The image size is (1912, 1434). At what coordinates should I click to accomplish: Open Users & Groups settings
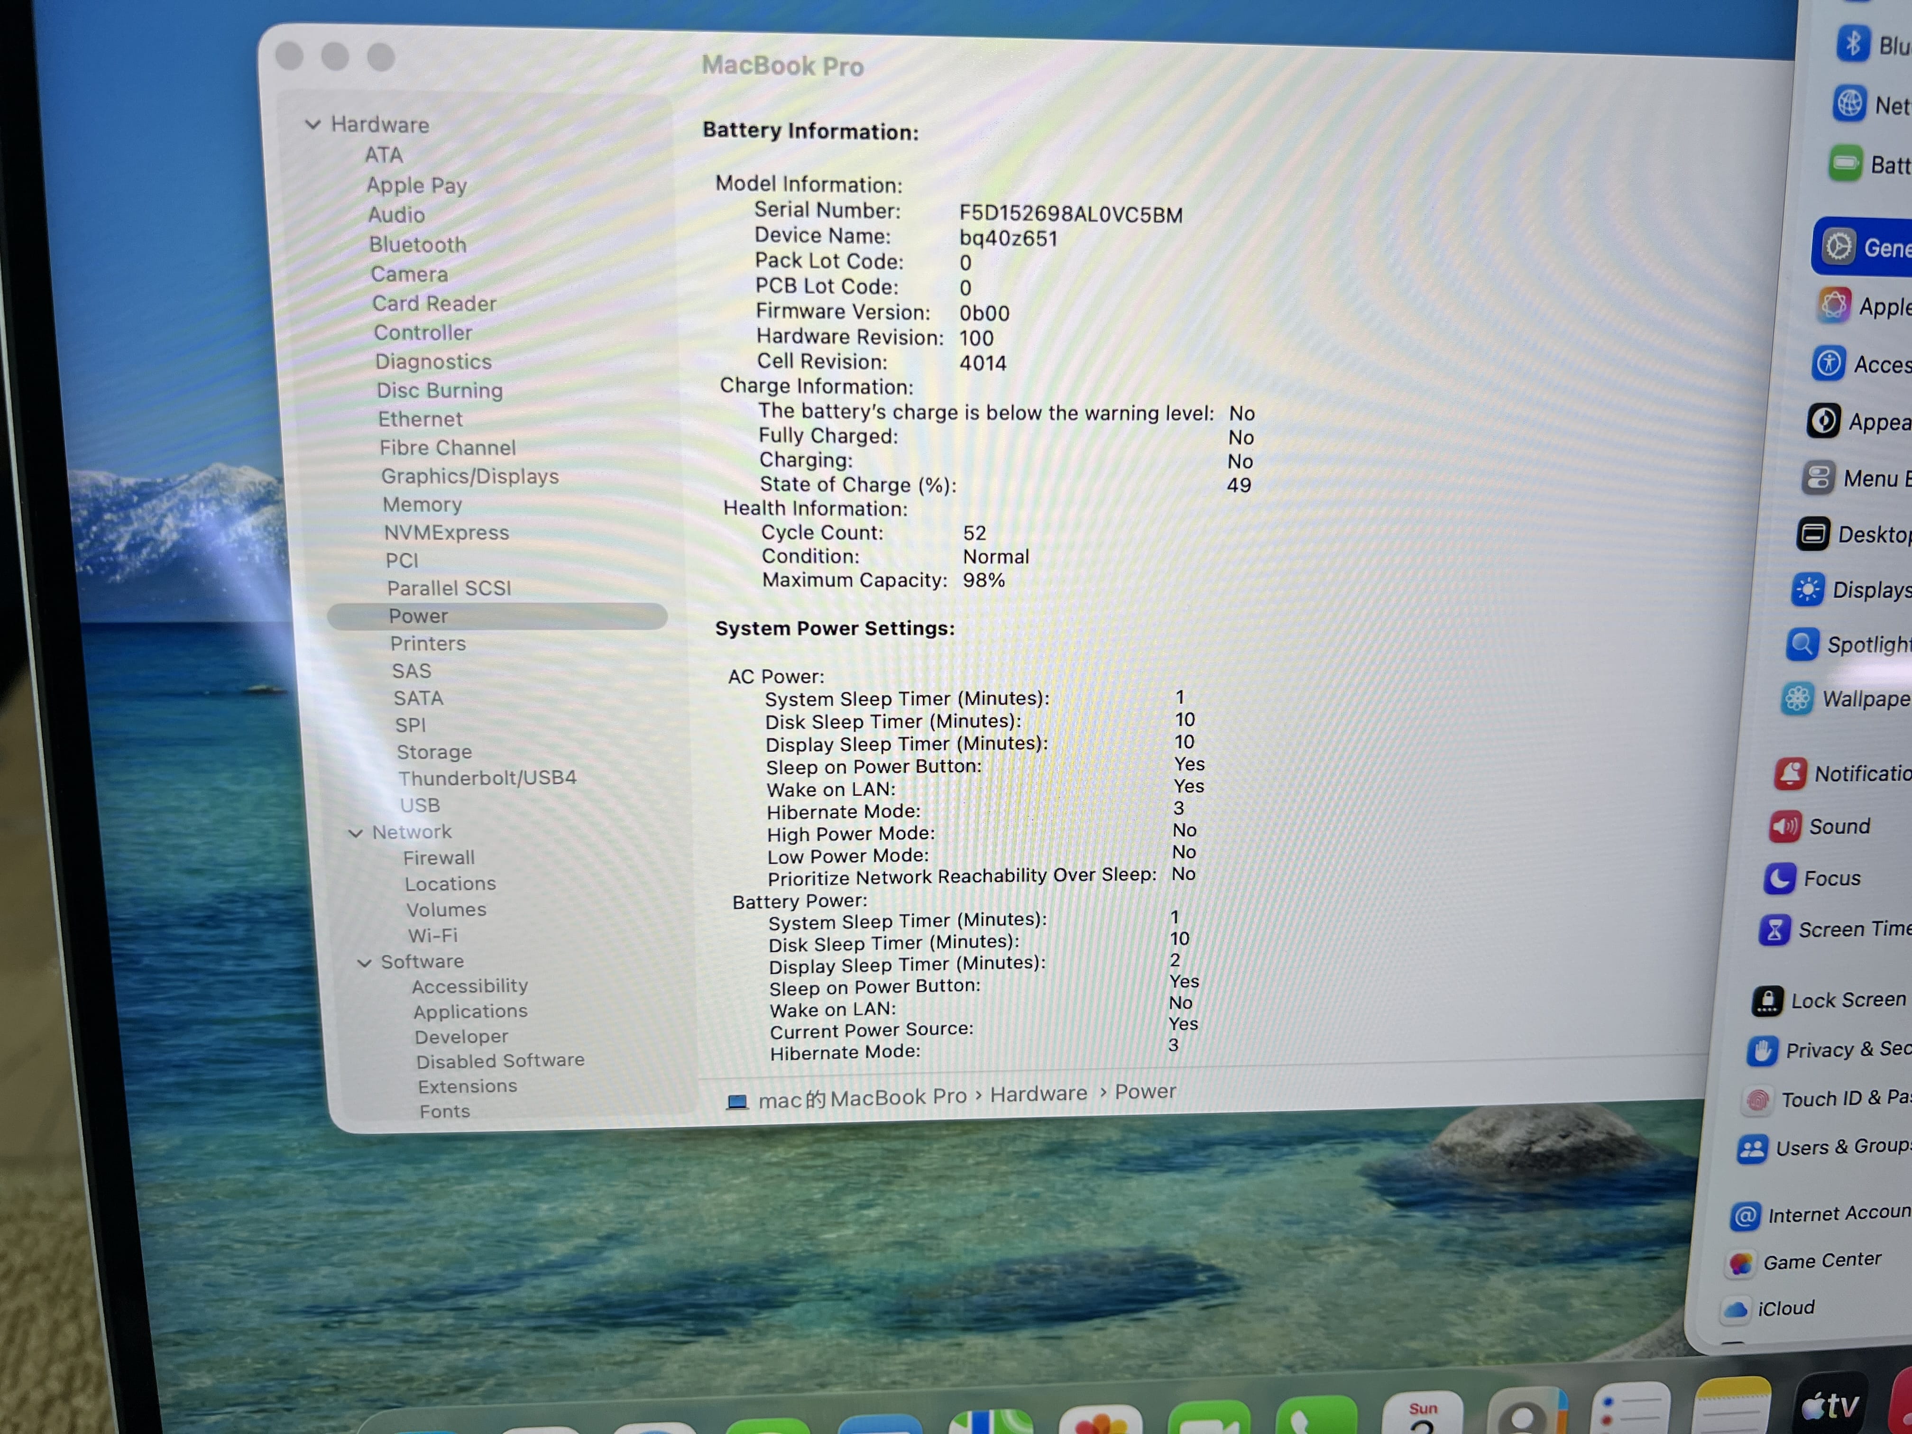point(1823,1148)
